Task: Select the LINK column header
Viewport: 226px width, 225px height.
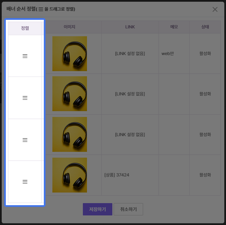Action: [x=130, y=27]
